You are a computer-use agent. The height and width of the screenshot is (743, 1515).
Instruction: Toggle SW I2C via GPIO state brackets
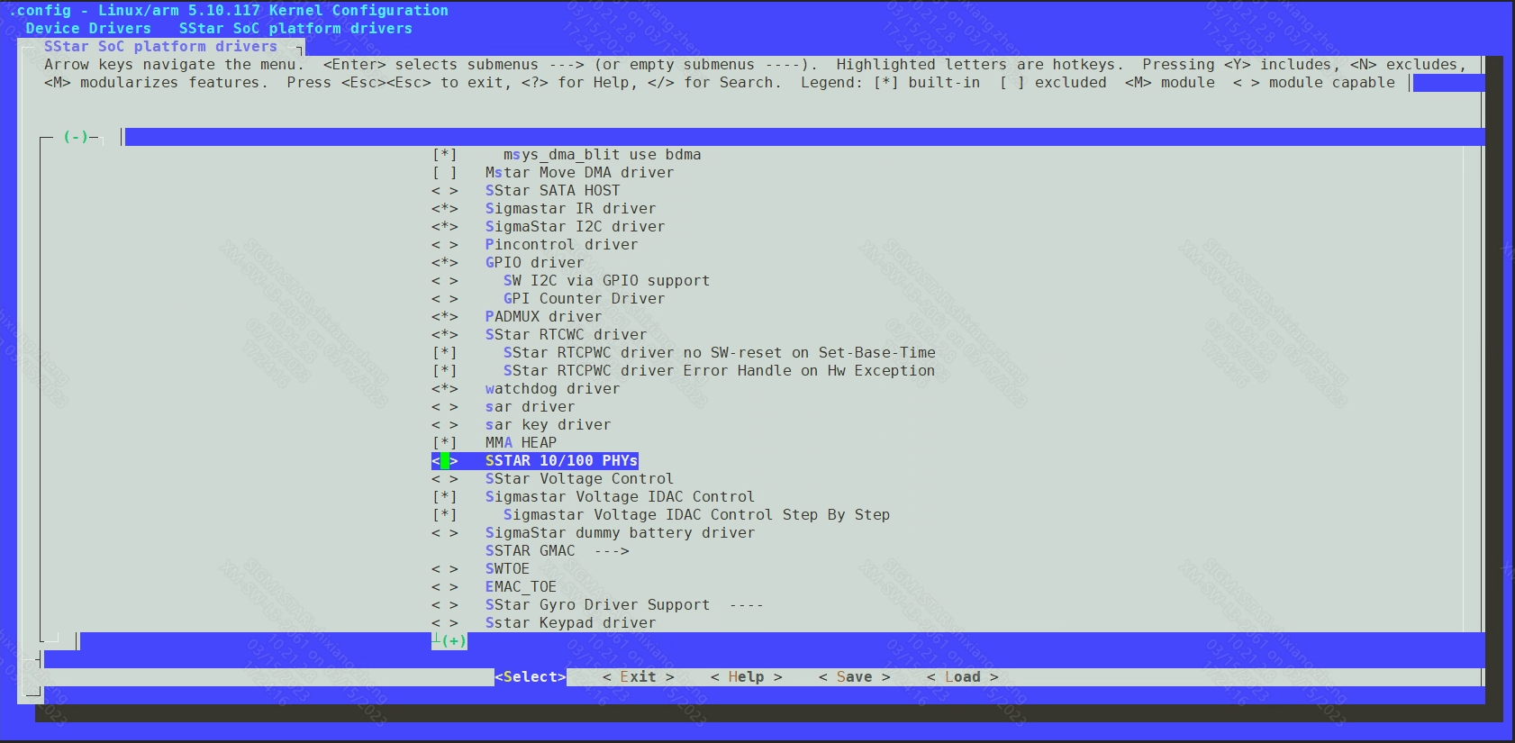(x=445, y=281)
